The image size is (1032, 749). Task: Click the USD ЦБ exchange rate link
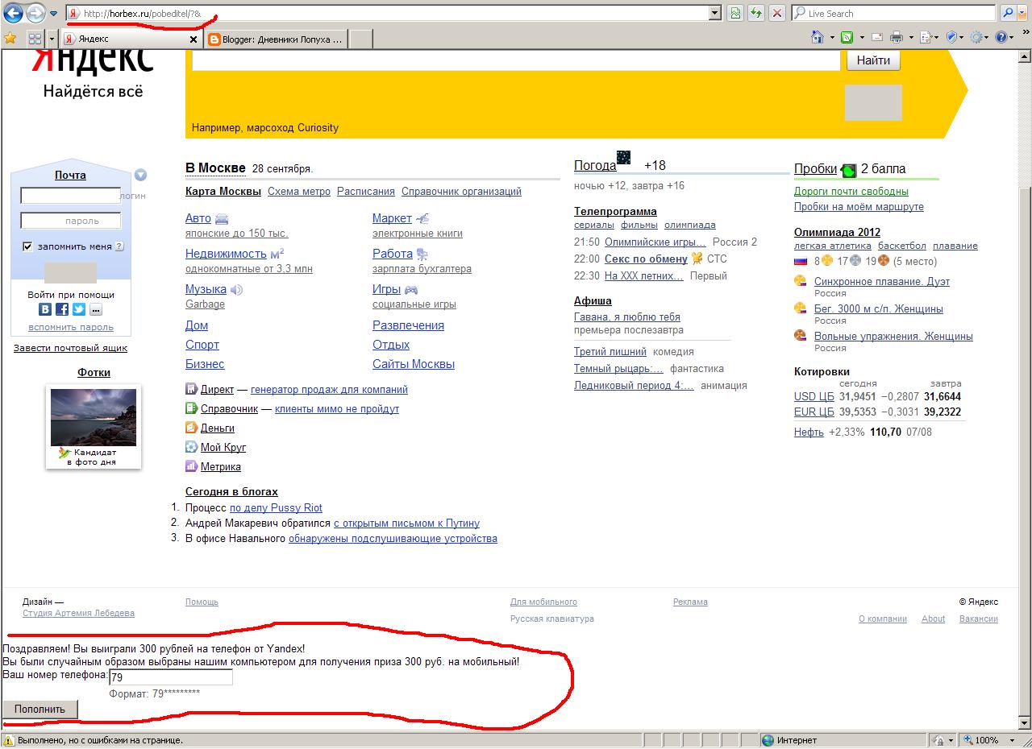point(814,396)
